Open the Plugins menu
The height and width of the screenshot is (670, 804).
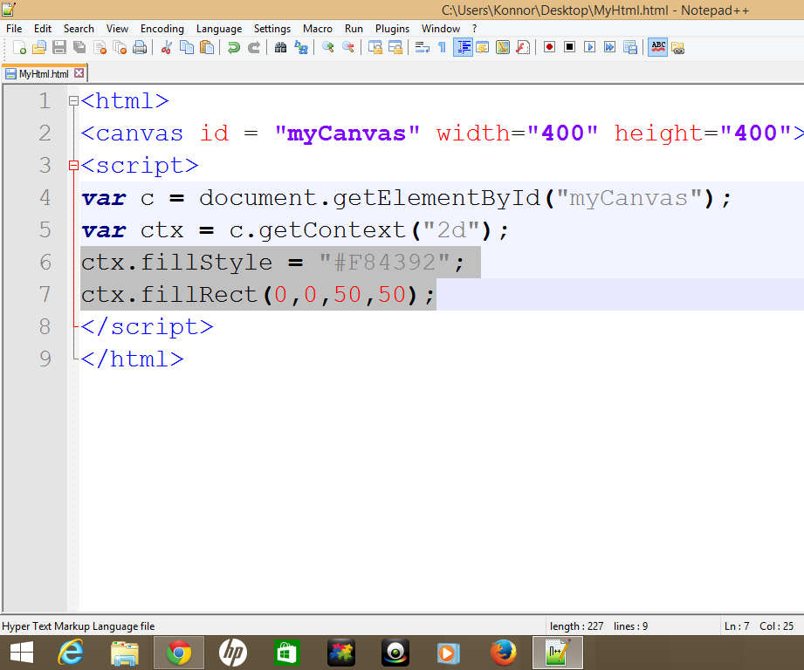pyautogui.click(x=391, y=28)
